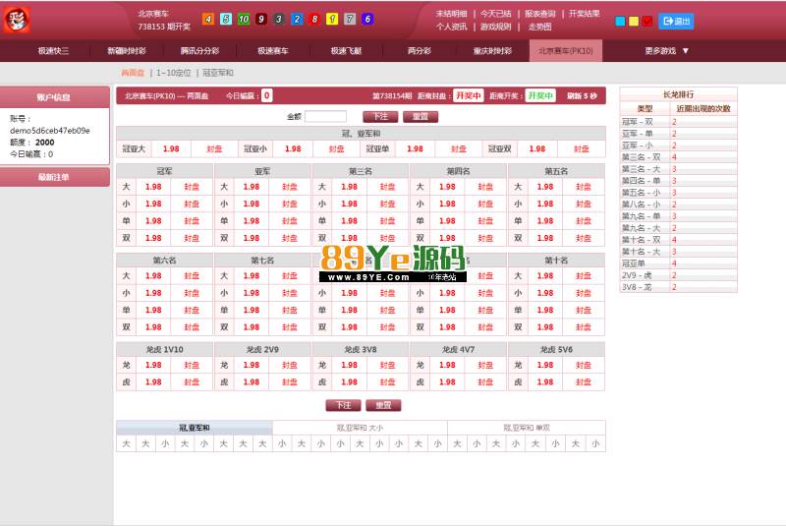Open the 重庆时时彩 game tab
Screen dimensions: 786x526
click(491, 50)
